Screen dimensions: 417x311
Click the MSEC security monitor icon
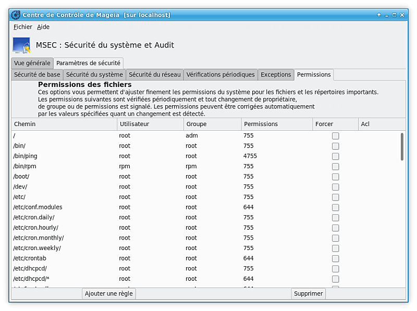[x=21, y=45]
